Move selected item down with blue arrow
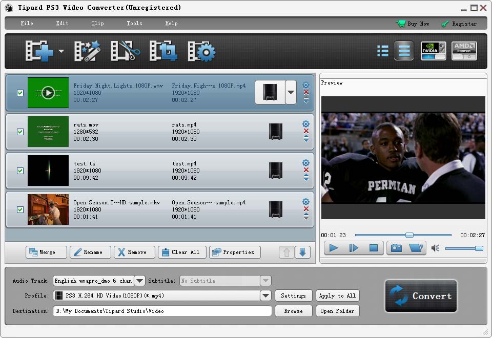The height and width of the screenshot is (338, 492). click(302, 252)
